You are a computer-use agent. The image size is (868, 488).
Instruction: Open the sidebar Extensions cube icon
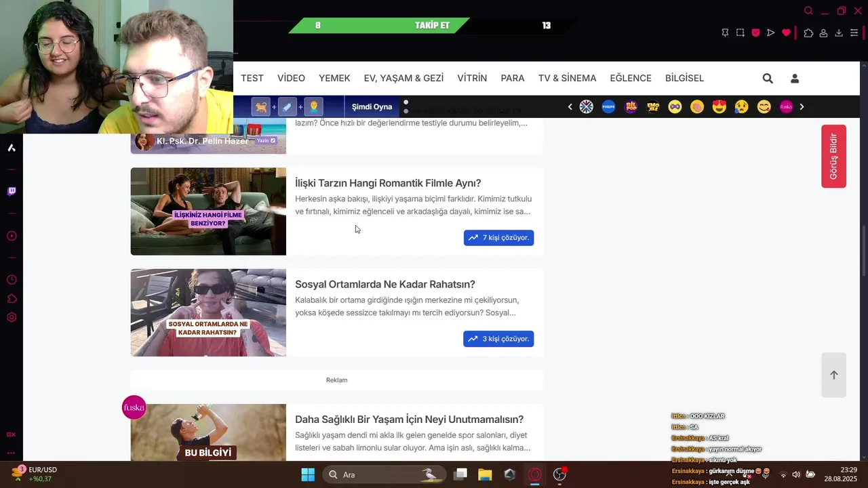pyautogui.click(x=12, y=299)
